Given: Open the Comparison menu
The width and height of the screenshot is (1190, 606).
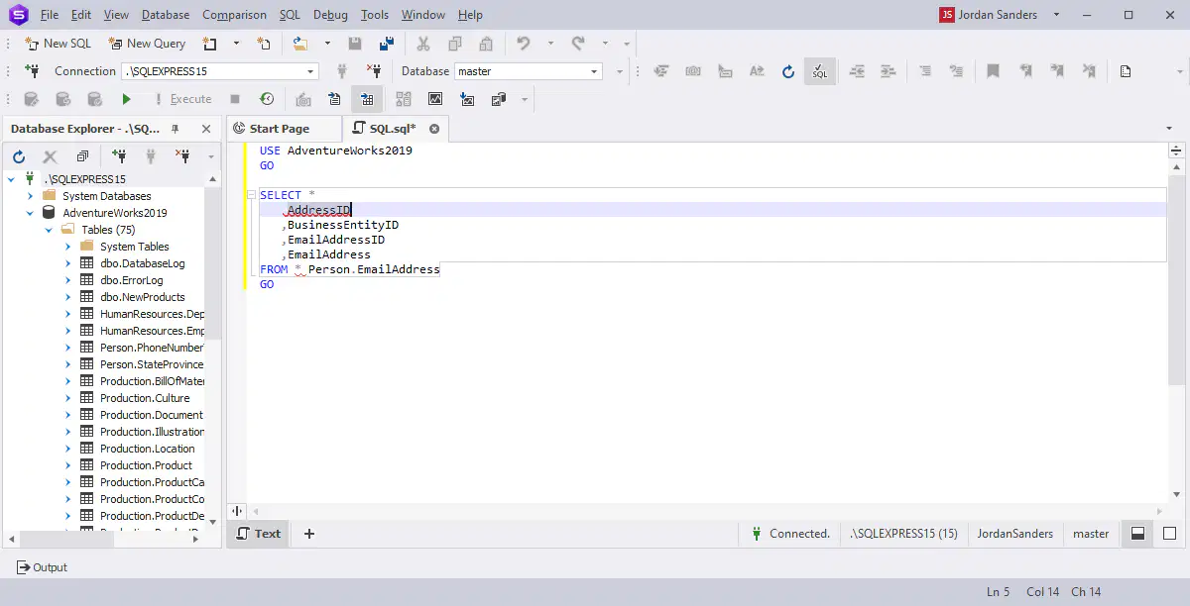Looking at the screenshot, I should tap(234, 15).
